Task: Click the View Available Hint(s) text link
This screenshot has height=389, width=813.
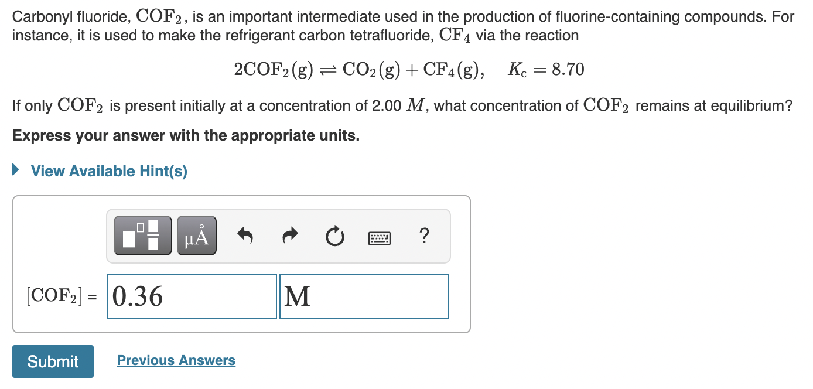Action: coord(108,171)
